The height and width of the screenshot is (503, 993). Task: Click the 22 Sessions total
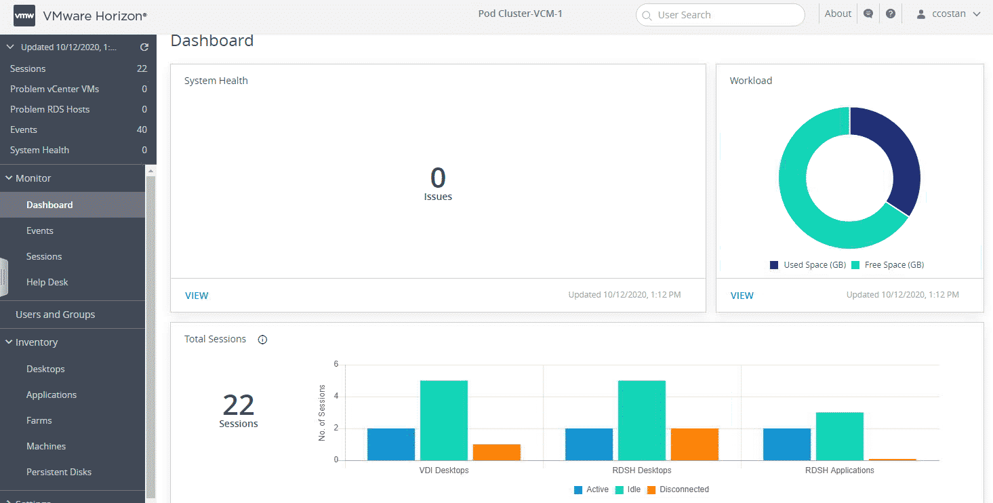point(239,411)
